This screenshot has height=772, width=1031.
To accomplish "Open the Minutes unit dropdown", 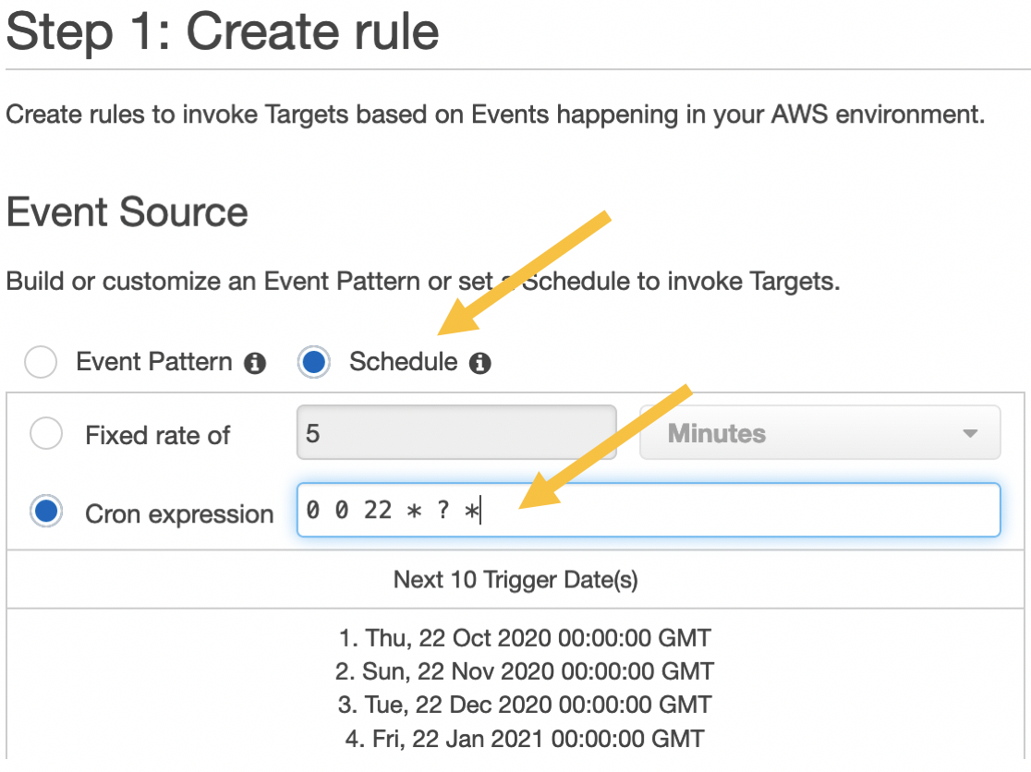I will click(819, 433).
